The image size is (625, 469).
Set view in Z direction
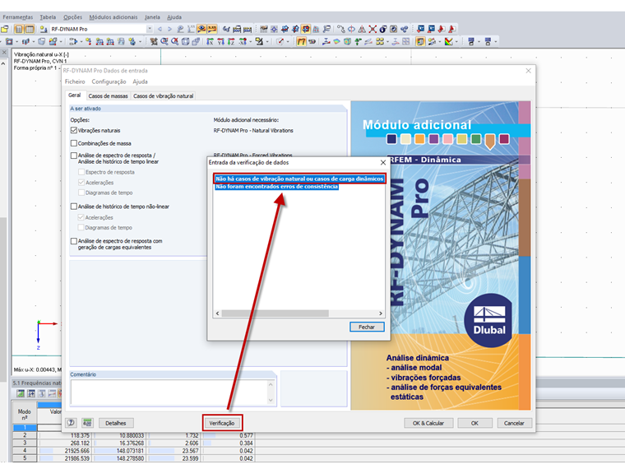231,41
